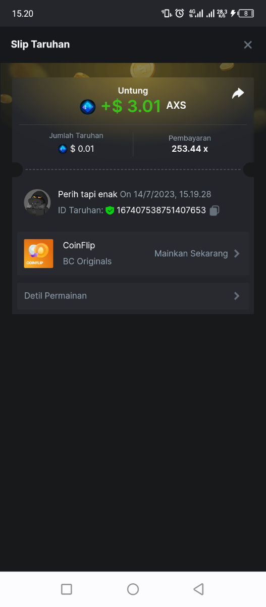Tap the share arrow icon
266x607 pixels.
[x=238, y=94]
